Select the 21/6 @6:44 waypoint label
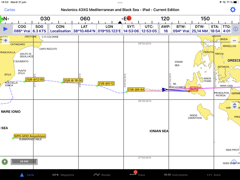The width and height of the screenshot is (240, 180). 136,89
